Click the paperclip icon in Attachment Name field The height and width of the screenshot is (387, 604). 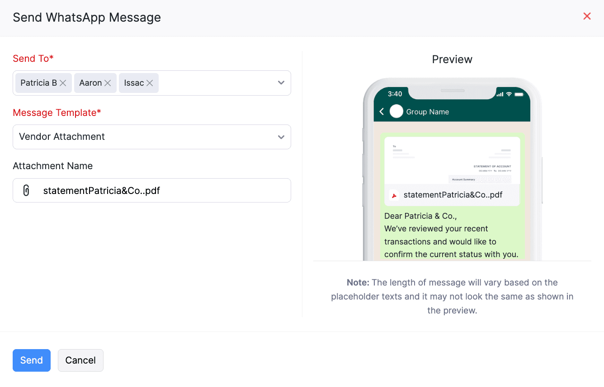click(x=26, y=190)
